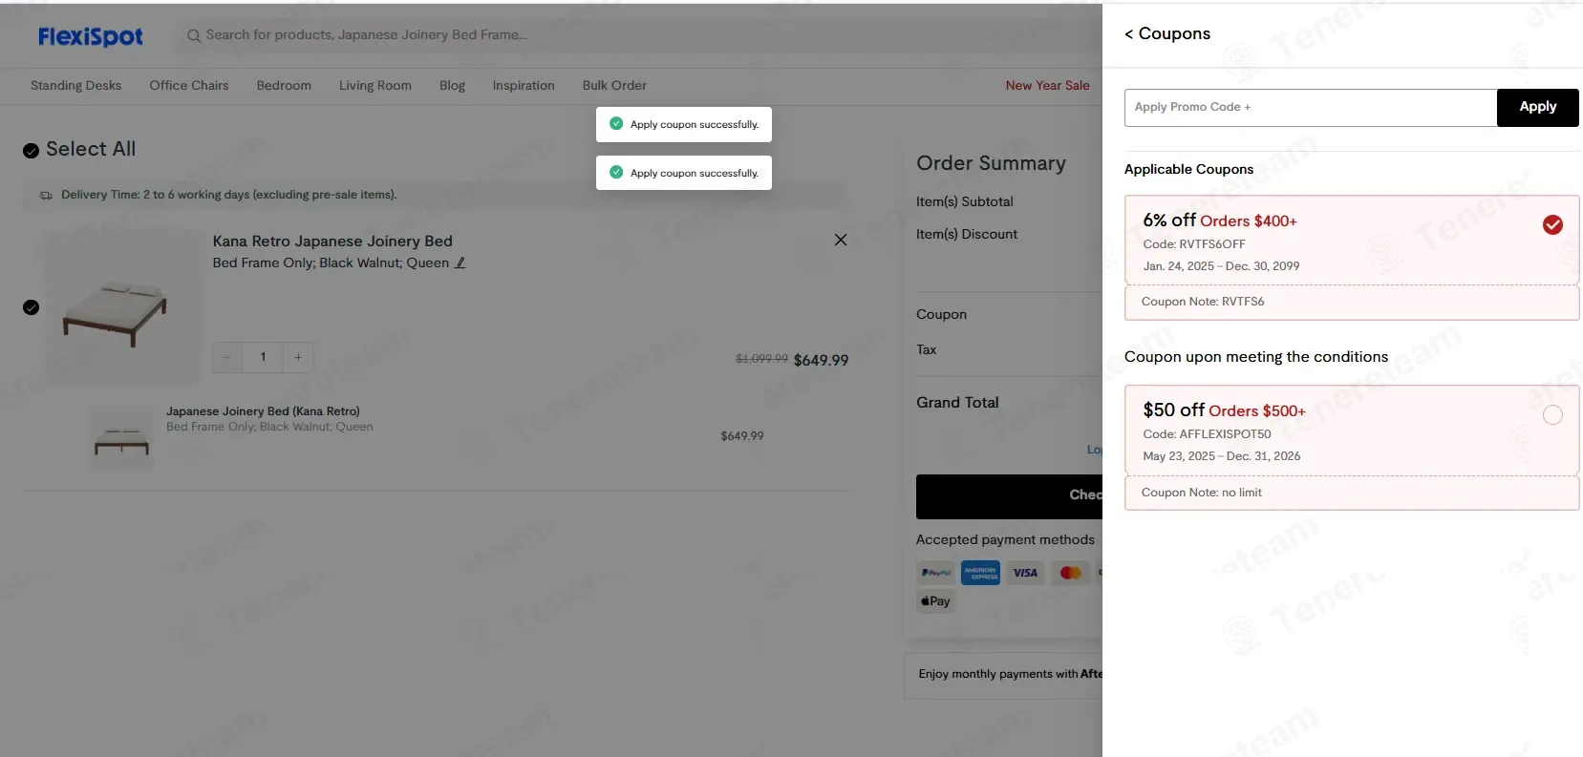Open the New Year Sale link
This screenshot has height=757, width=1583.
[x=1047, y=85]
